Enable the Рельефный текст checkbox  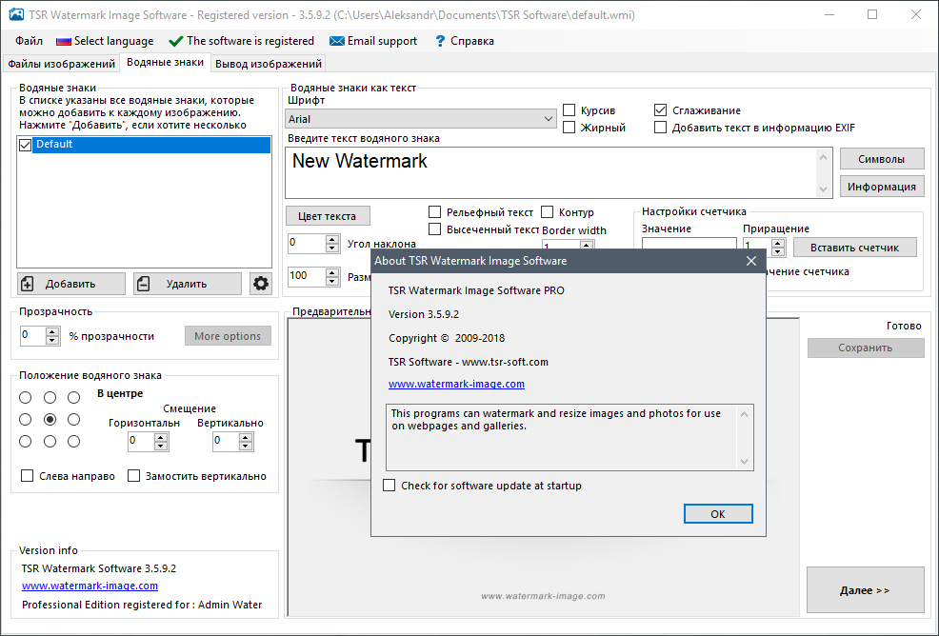point(435,212)
